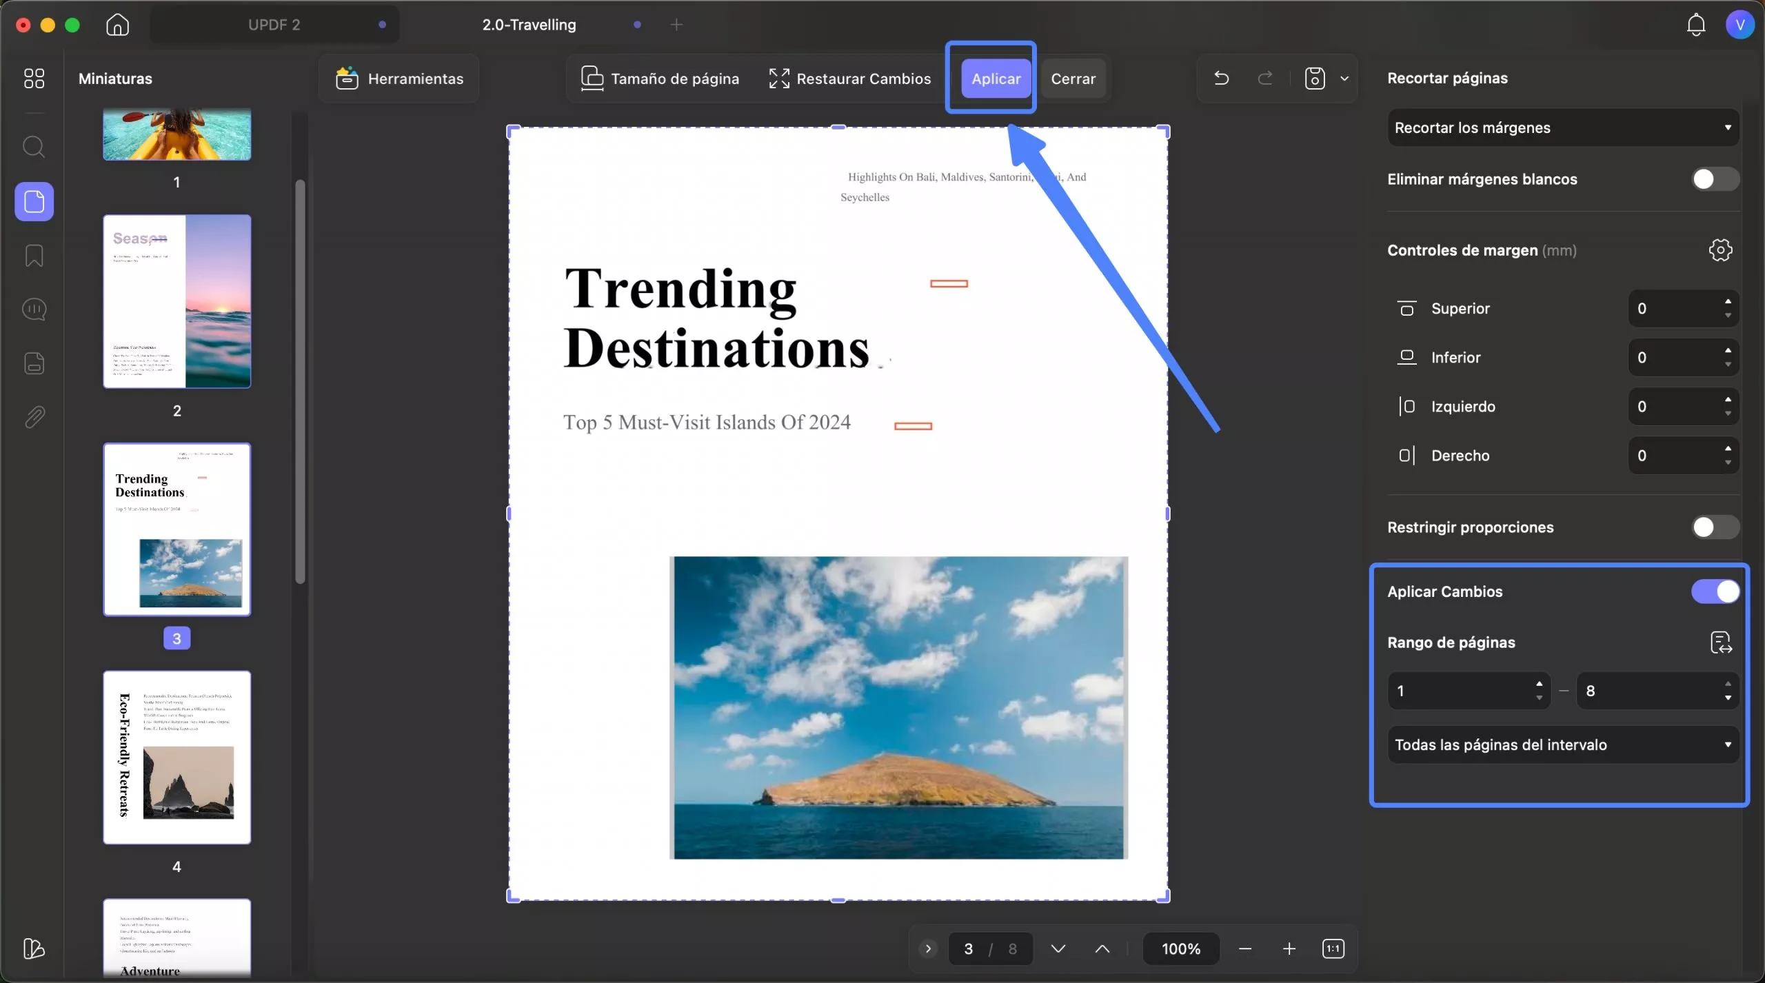
Task: Open the search tool in left sidebar
Action: click(x=34, y=147)
